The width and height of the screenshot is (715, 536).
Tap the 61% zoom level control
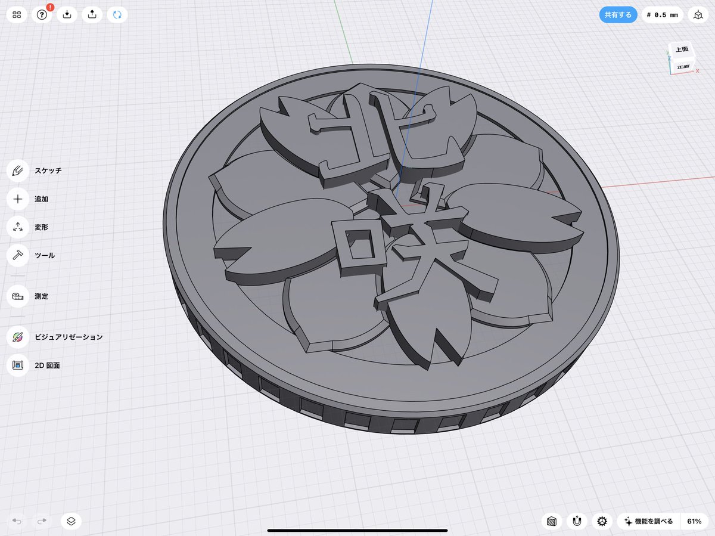(693, 521)
